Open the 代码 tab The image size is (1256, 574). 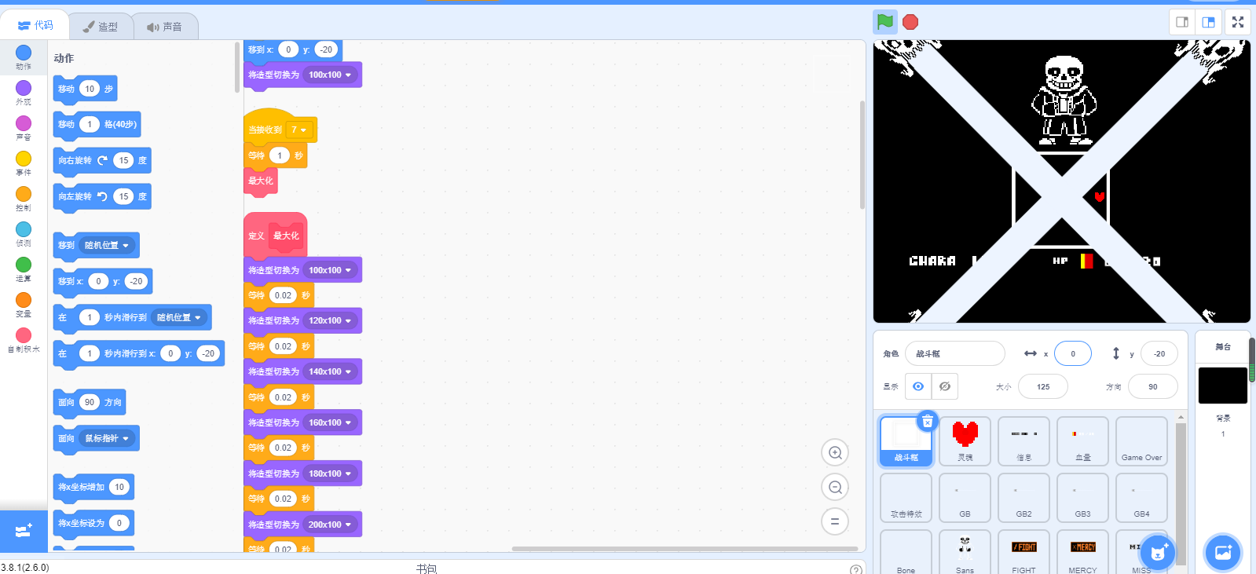point(35,25)
